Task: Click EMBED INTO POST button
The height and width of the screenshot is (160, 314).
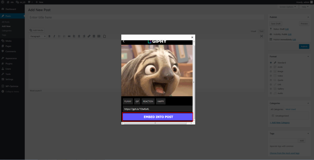Action: pyautogui.click(x=158, y=117)
